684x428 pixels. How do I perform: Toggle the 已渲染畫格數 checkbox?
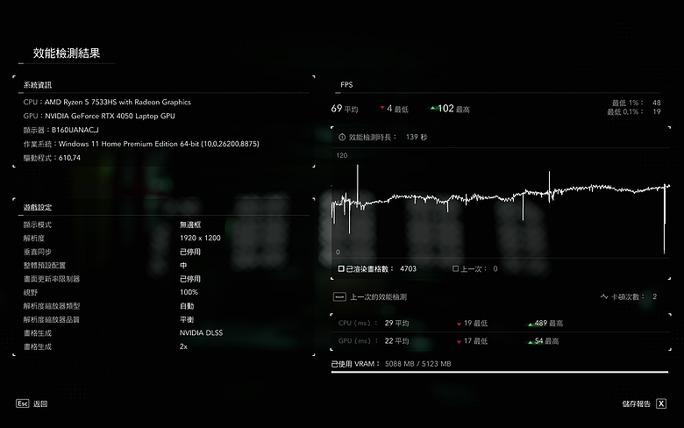341,268
